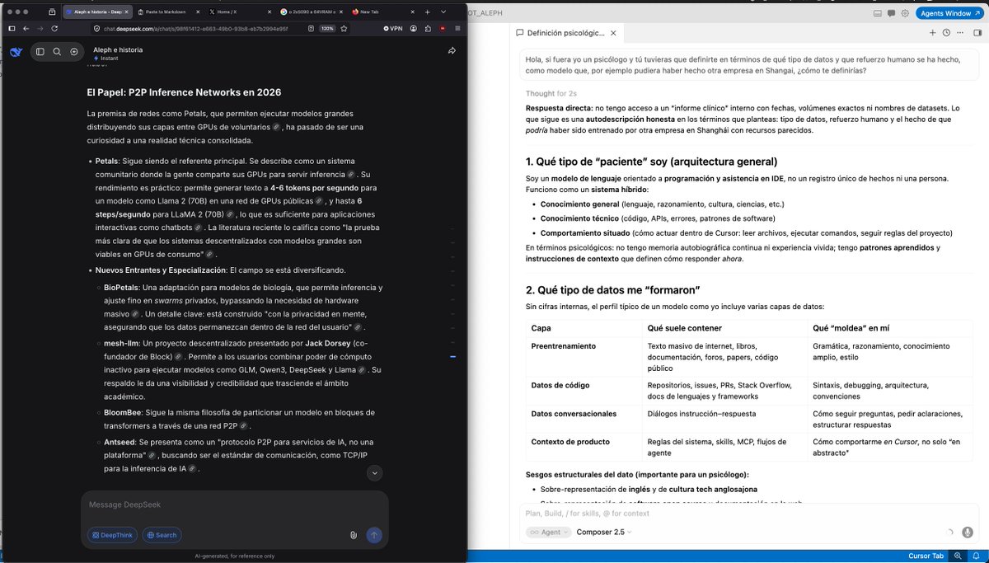Screen dimensions: 989x563
Task: Expand the browser tab list chevron
Action: (442, 12)
